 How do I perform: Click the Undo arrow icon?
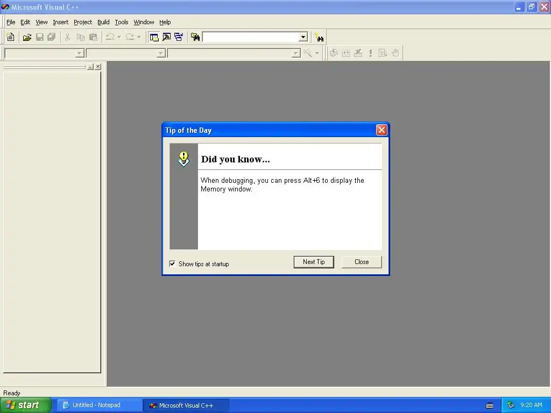point(110,37)
